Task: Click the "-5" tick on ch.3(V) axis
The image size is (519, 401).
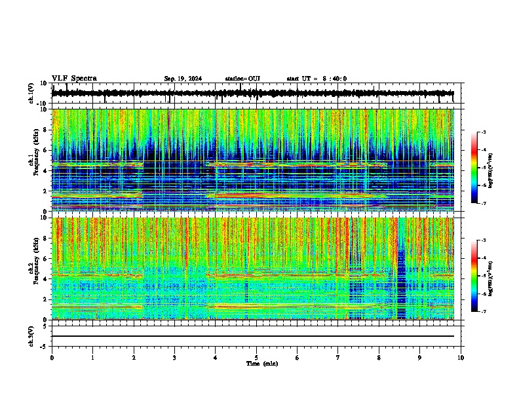Action: point(44,347)
